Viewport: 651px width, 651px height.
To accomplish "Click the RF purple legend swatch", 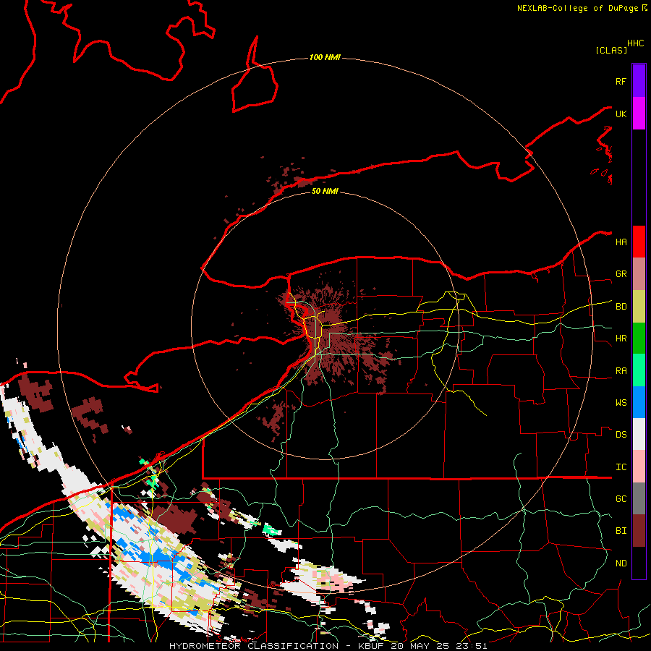I will (x=639, y=81).
